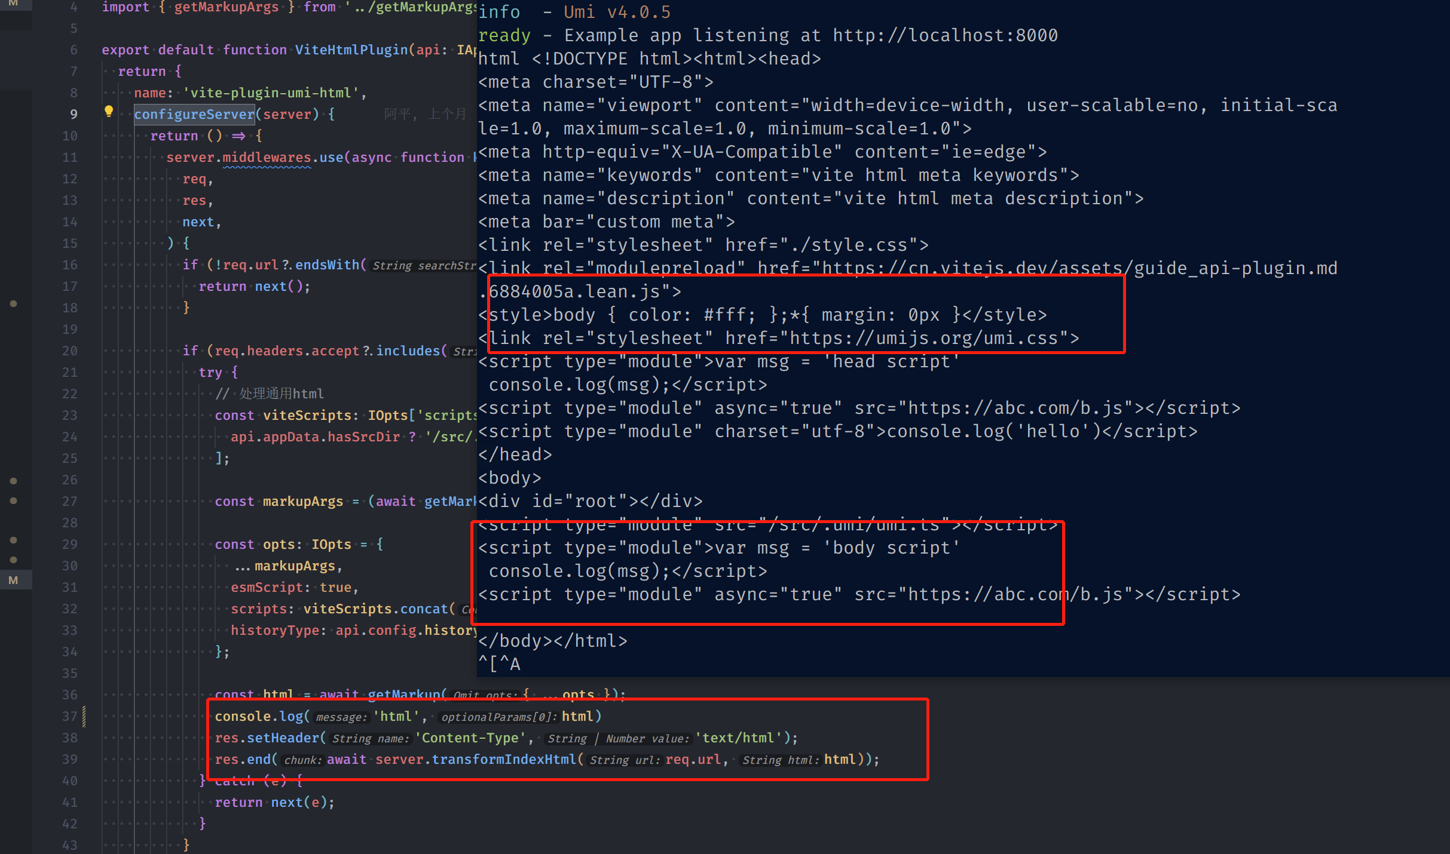Toggle the breakpoint beside line 27

(x=14, y=501)
